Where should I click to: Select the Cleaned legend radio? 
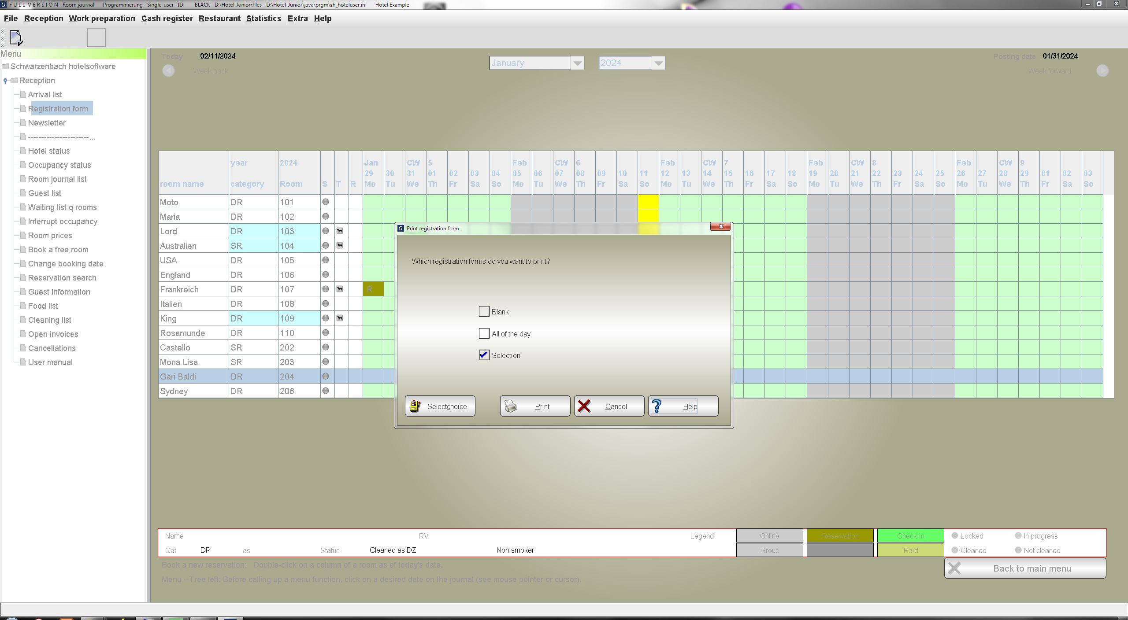955,550
